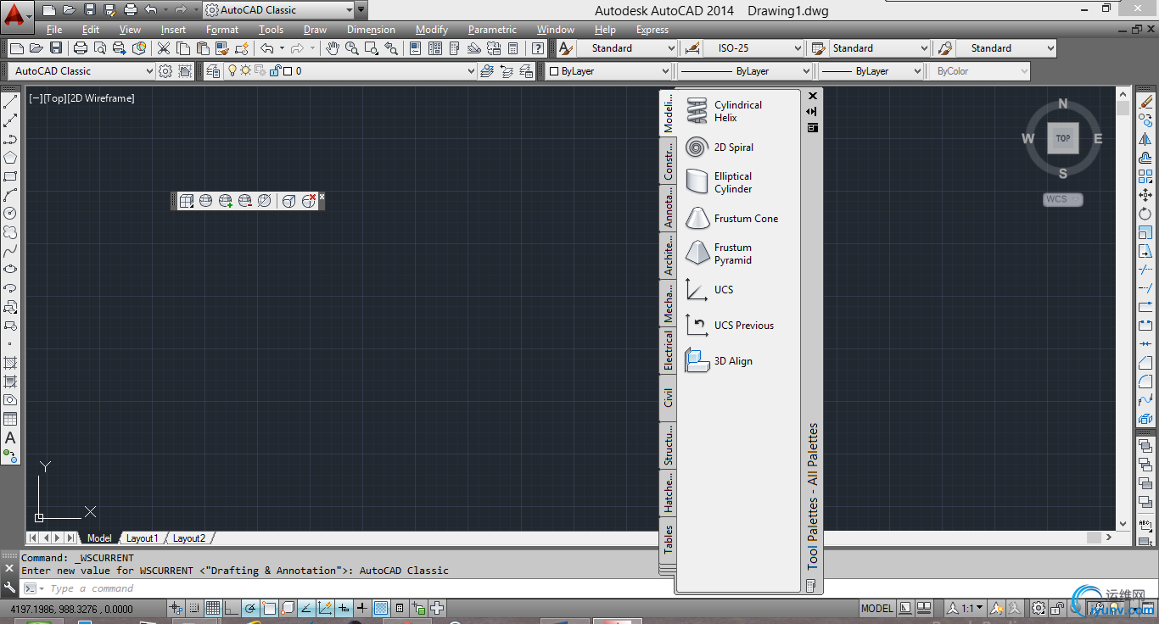Click the Tables palette tab
The width and height of the screenshot is (1159, 624).
click(668, 540)
